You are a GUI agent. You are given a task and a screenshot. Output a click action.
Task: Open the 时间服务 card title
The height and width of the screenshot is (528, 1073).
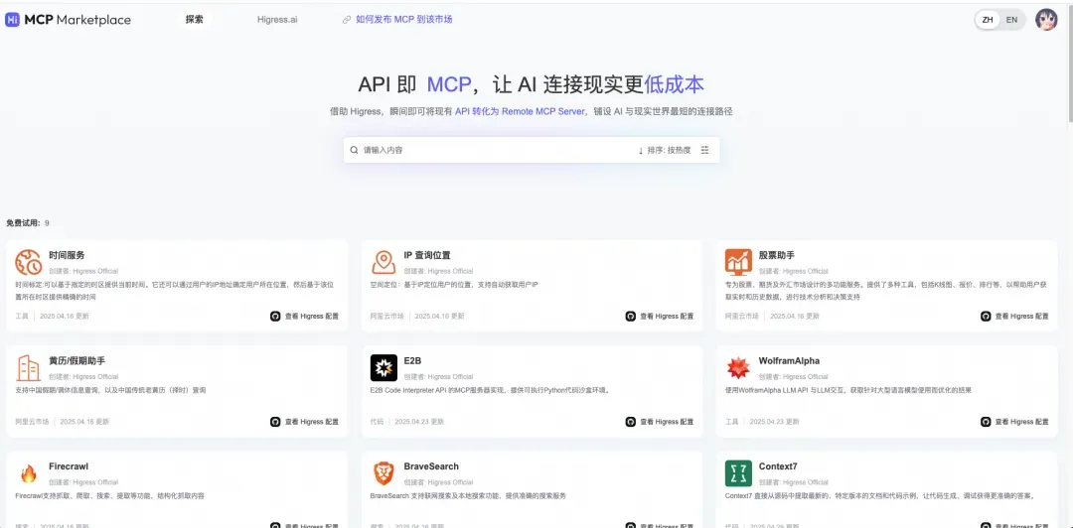(x=68, y=255)
